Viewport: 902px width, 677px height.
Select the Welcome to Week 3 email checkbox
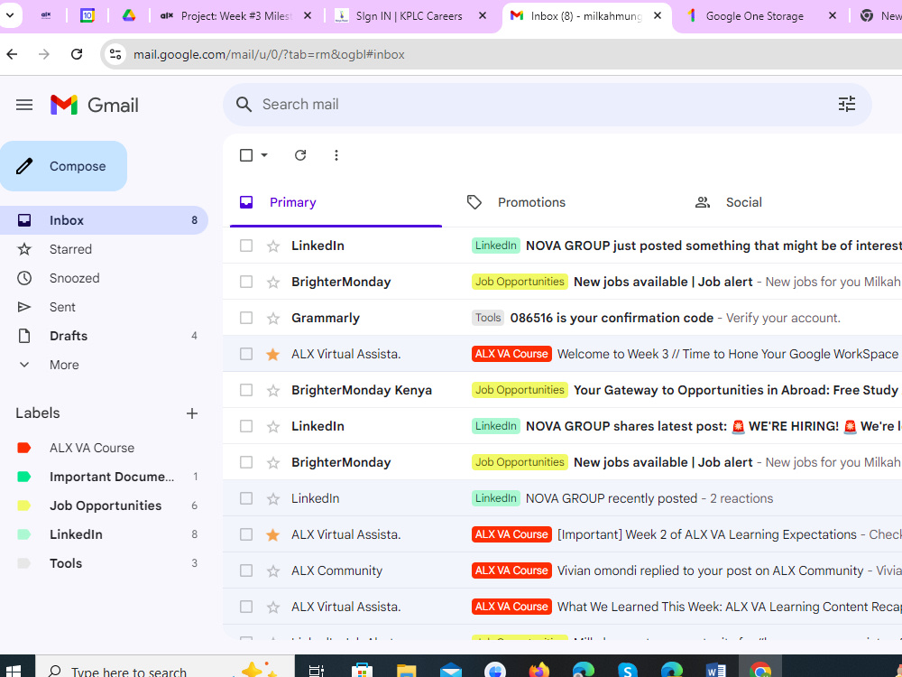click(246, 354)
